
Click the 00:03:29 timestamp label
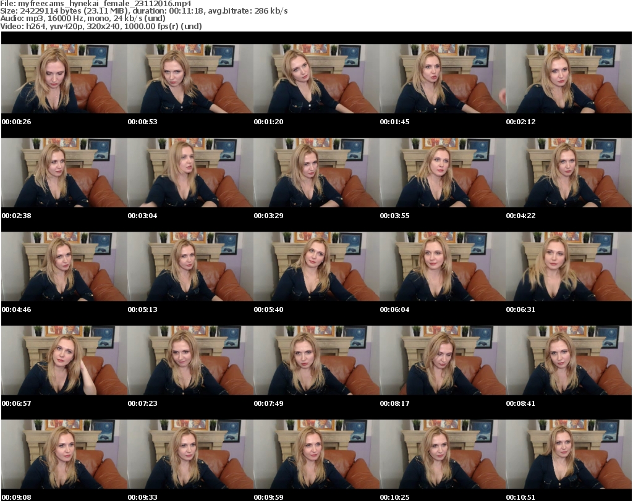point(268,216)
